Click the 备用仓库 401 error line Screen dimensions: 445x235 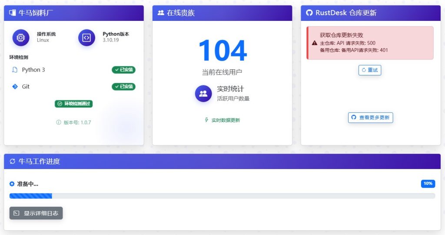(354, 50)
